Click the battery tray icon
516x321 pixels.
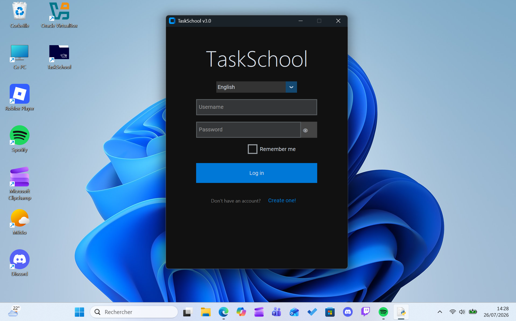tap(473, 312)
